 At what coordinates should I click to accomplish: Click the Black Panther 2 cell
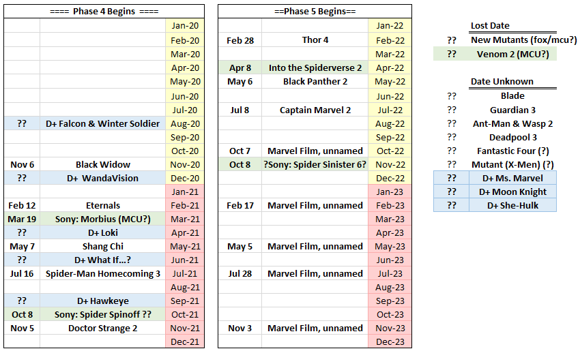click(x=315, y=81)
